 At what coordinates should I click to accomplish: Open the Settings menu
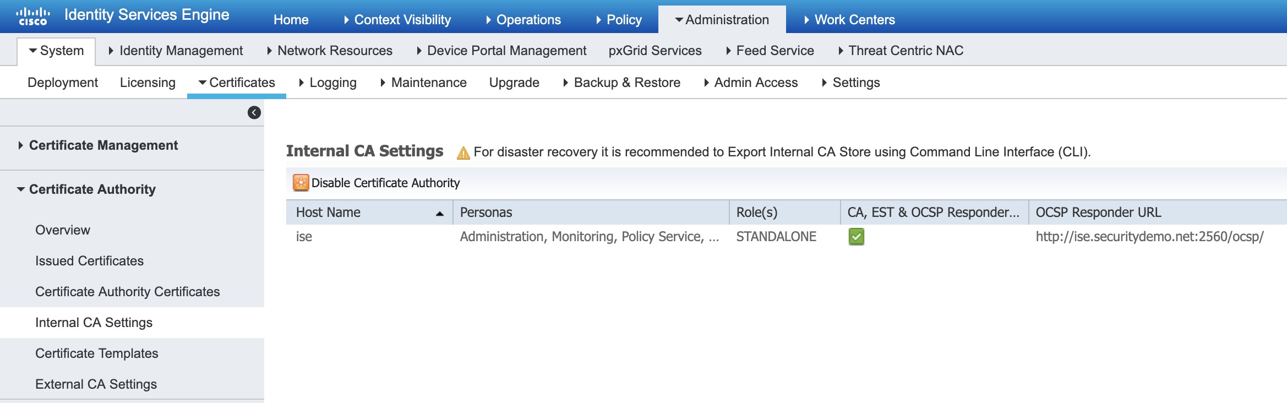(x=851, y=83)
